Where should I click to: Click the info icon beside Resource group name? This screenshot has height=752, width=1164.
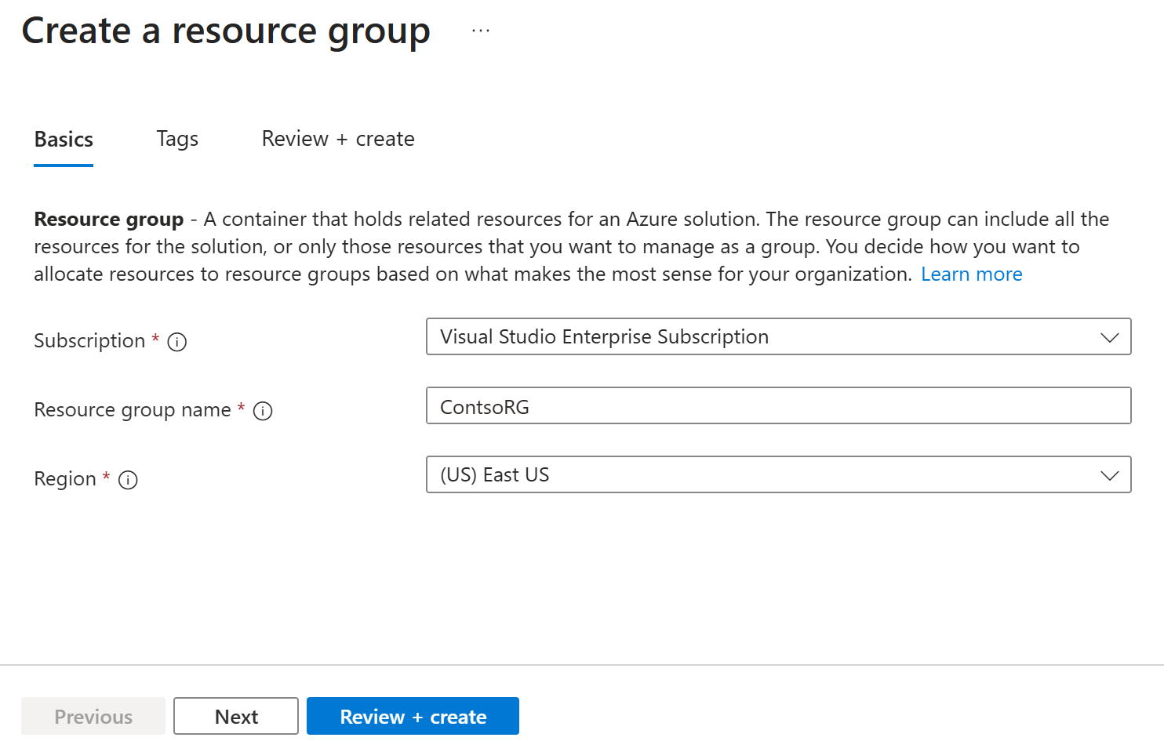[x=263, y=411]
